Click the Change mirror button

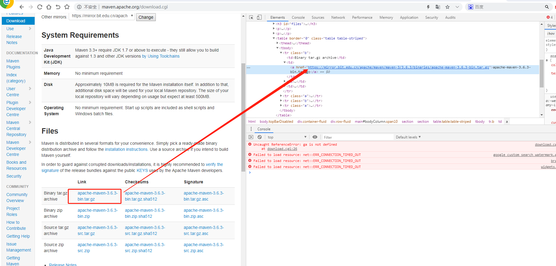(x=146, y=17)
